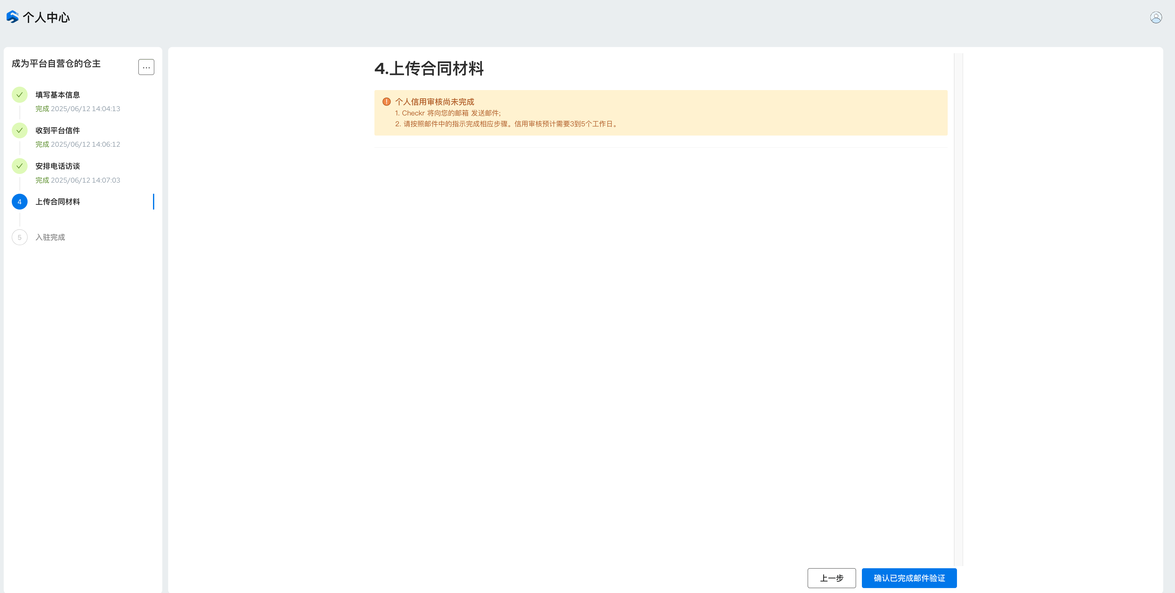Open the 入驻完成 step

[50, 237]
